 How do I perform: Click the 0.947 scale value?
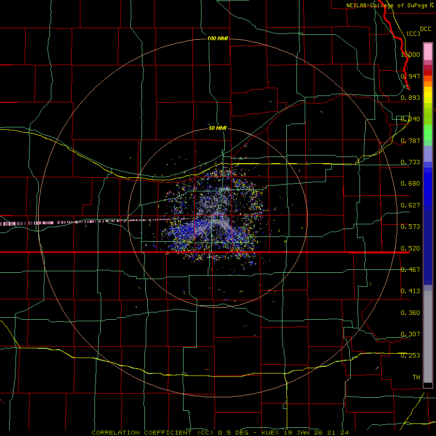[x=410, y=76]
